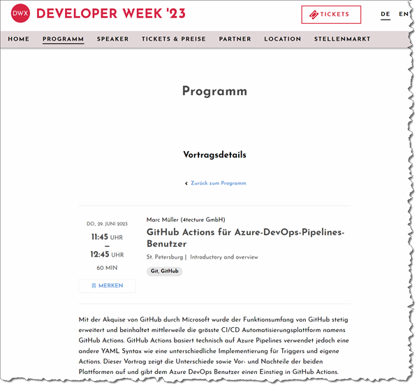Switch language to DE
The width and height of the screenshot is (419, 388).
385,14
